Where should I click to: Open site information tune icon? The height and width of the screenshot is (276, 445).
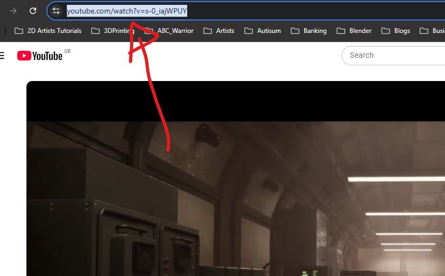pos(56,11)
